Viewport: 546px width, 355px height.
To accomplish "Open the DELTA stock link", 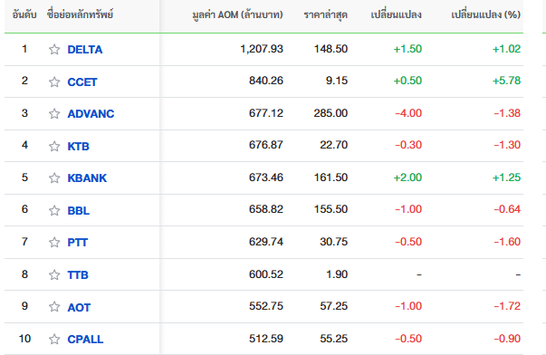I will tap(85, 50).
